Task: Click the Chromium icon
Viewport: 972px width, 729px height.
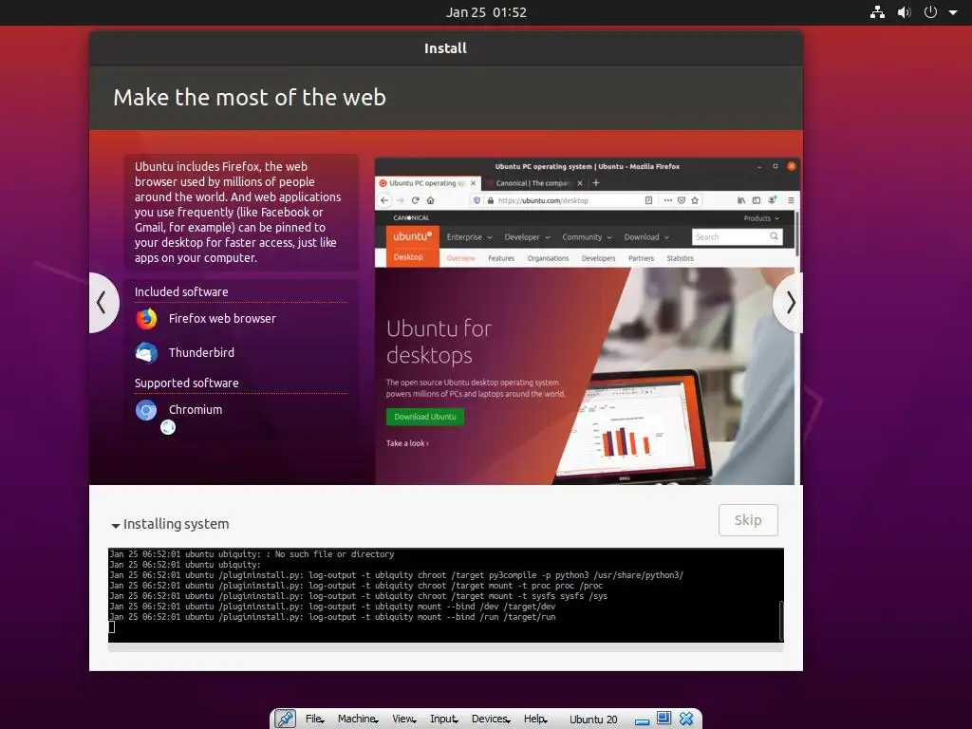Action: (x=146, y=410)
